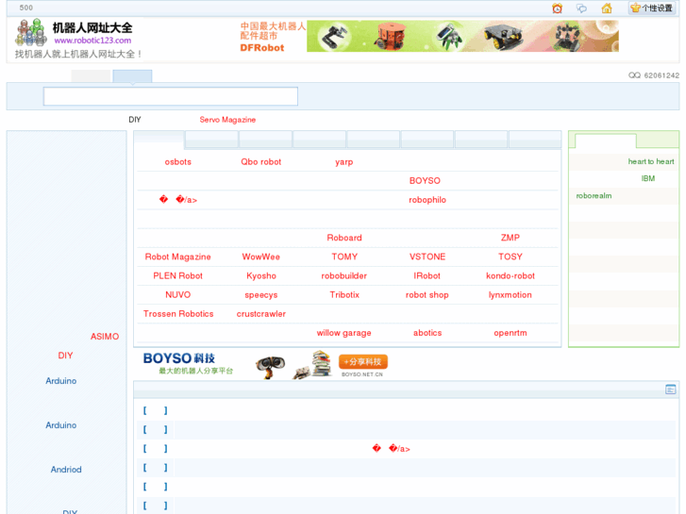
Task: Click the home icon in top bar
Action: click(607, 8)
